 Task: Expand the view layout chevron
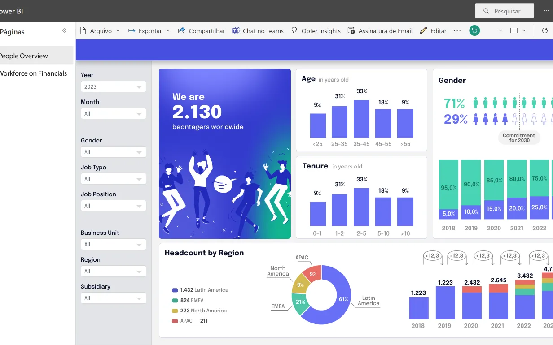pyautogui.click(x=524, y=31)
